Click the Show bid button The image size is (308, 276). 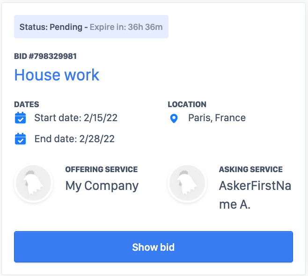tap(154, 247)
